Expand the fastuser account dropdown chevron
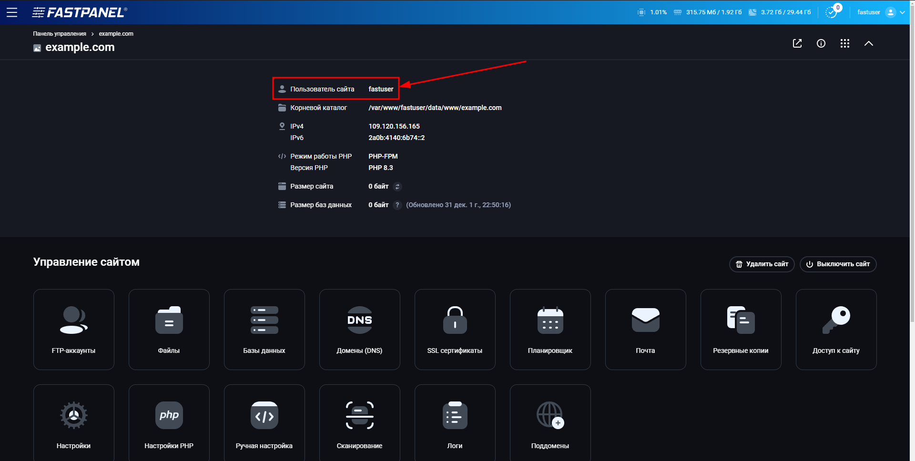The image size is (915, 461). pyautogui.click(x=903, y=12)
